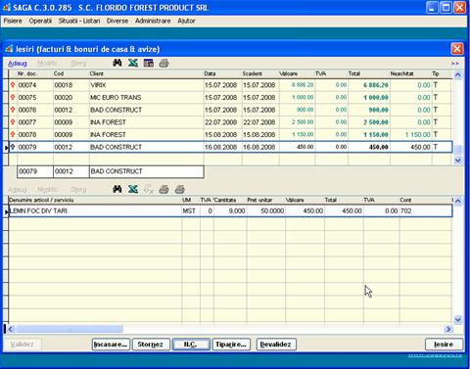
Task: Click binoculars search icon in upper toolbar
Action: pyautogui.click(x=117, y=63)
